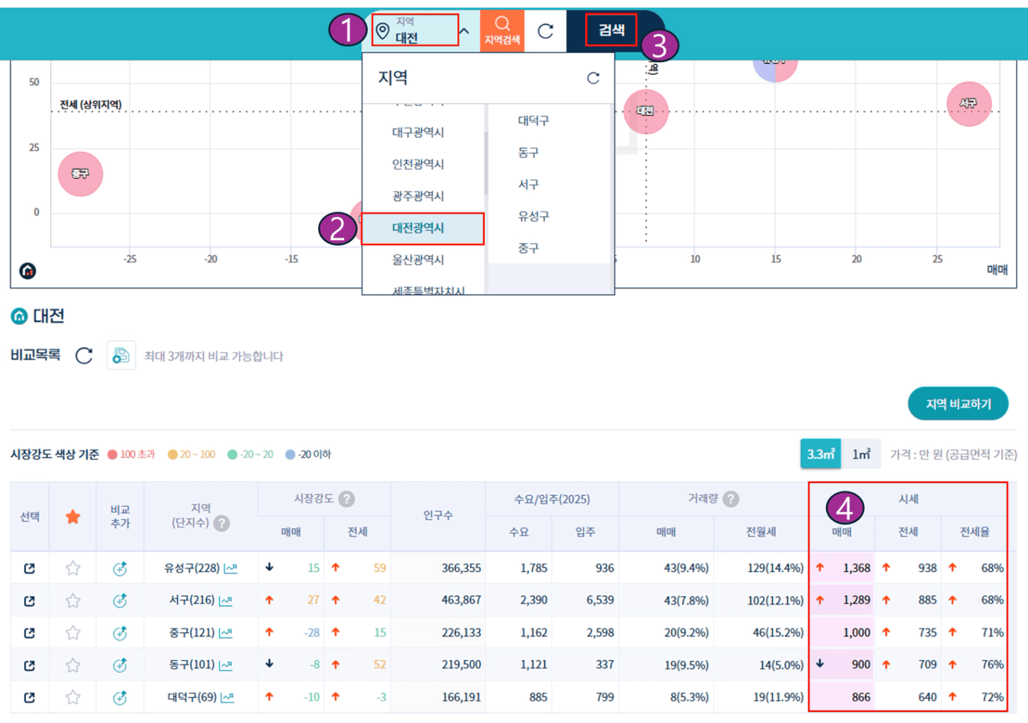Click the trend chart icon beside 유성구(228)
This screenshot has height=723, width=1028.
point(230,568)
